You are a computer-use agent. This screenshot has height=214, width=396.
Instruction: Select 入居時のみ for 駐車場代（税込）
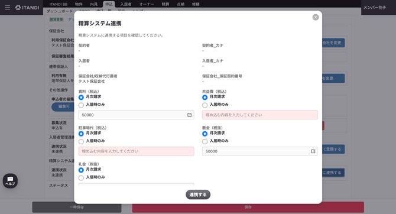click(81, 141)
